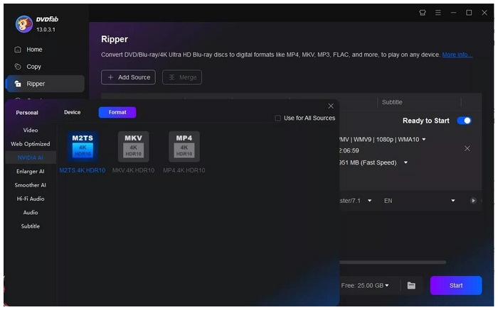
Task: Select Video category in the list
Action: click(x=31, y=130)
